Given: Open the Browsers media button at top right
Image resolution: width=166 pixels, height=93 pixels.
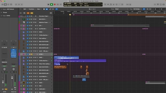Looking at the screenshot, I should pyautogui.click(x=164, y=5).
